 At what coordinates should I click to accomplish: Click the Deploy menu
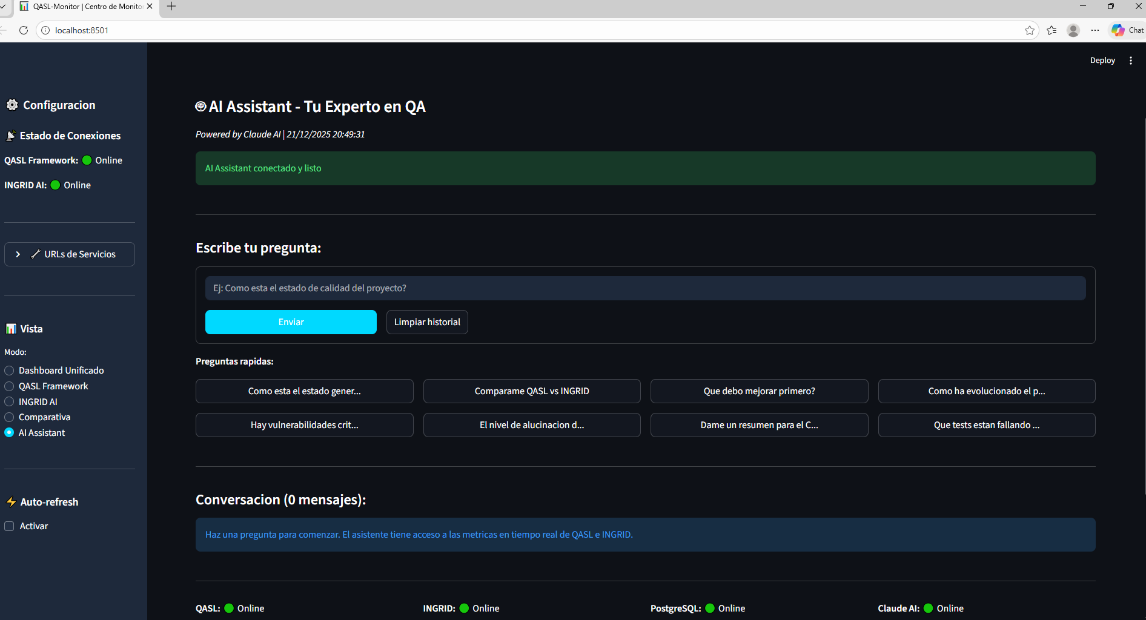[x=1102, y=60]
